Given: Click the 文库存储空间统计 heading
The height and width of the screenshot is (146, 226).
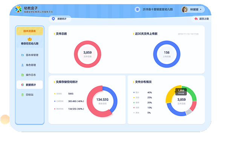Looking at the screenshot, I should click(x=67, y=82).
